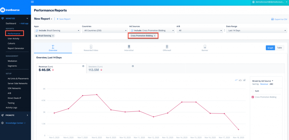Go to Mediation management
Viewport: 289px width, 140px height.
click(x=12, y=61)
